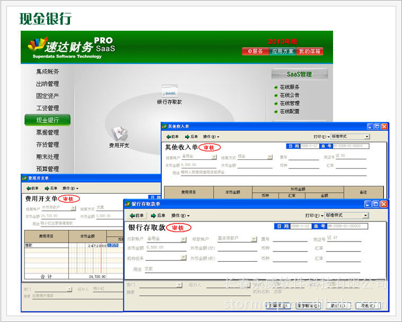This screenshot has width=402, height=322.
Task: Select 现金银行 in left menu
Action: coord(47,120)
